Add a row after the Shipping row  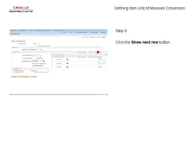coord(99,63)
